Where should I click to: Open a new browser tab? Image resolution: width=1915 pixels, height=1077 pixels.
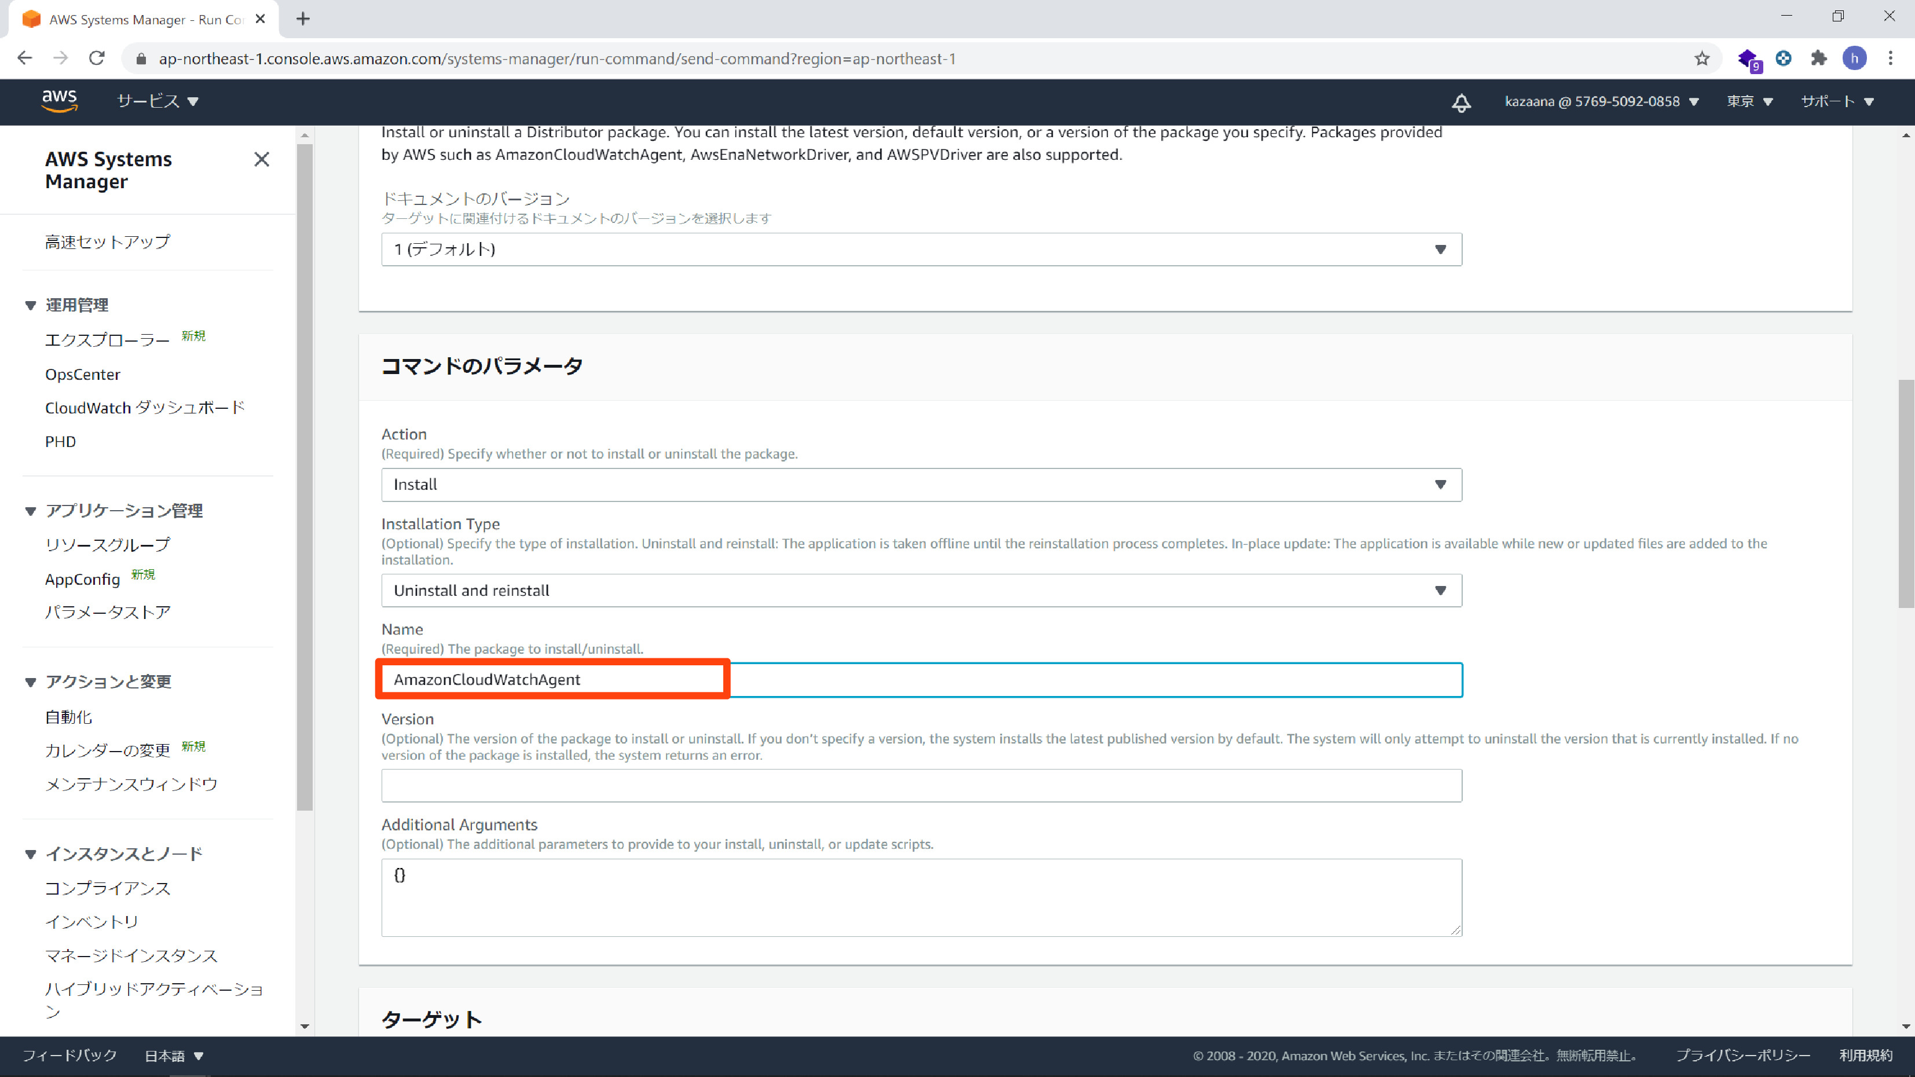click(302, 19)
